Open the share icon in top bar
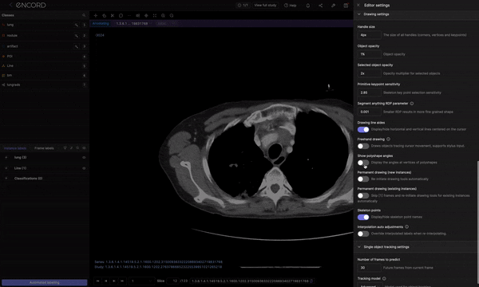The height and width of the screenshot is (287, 479). click(x=320, y=6)
